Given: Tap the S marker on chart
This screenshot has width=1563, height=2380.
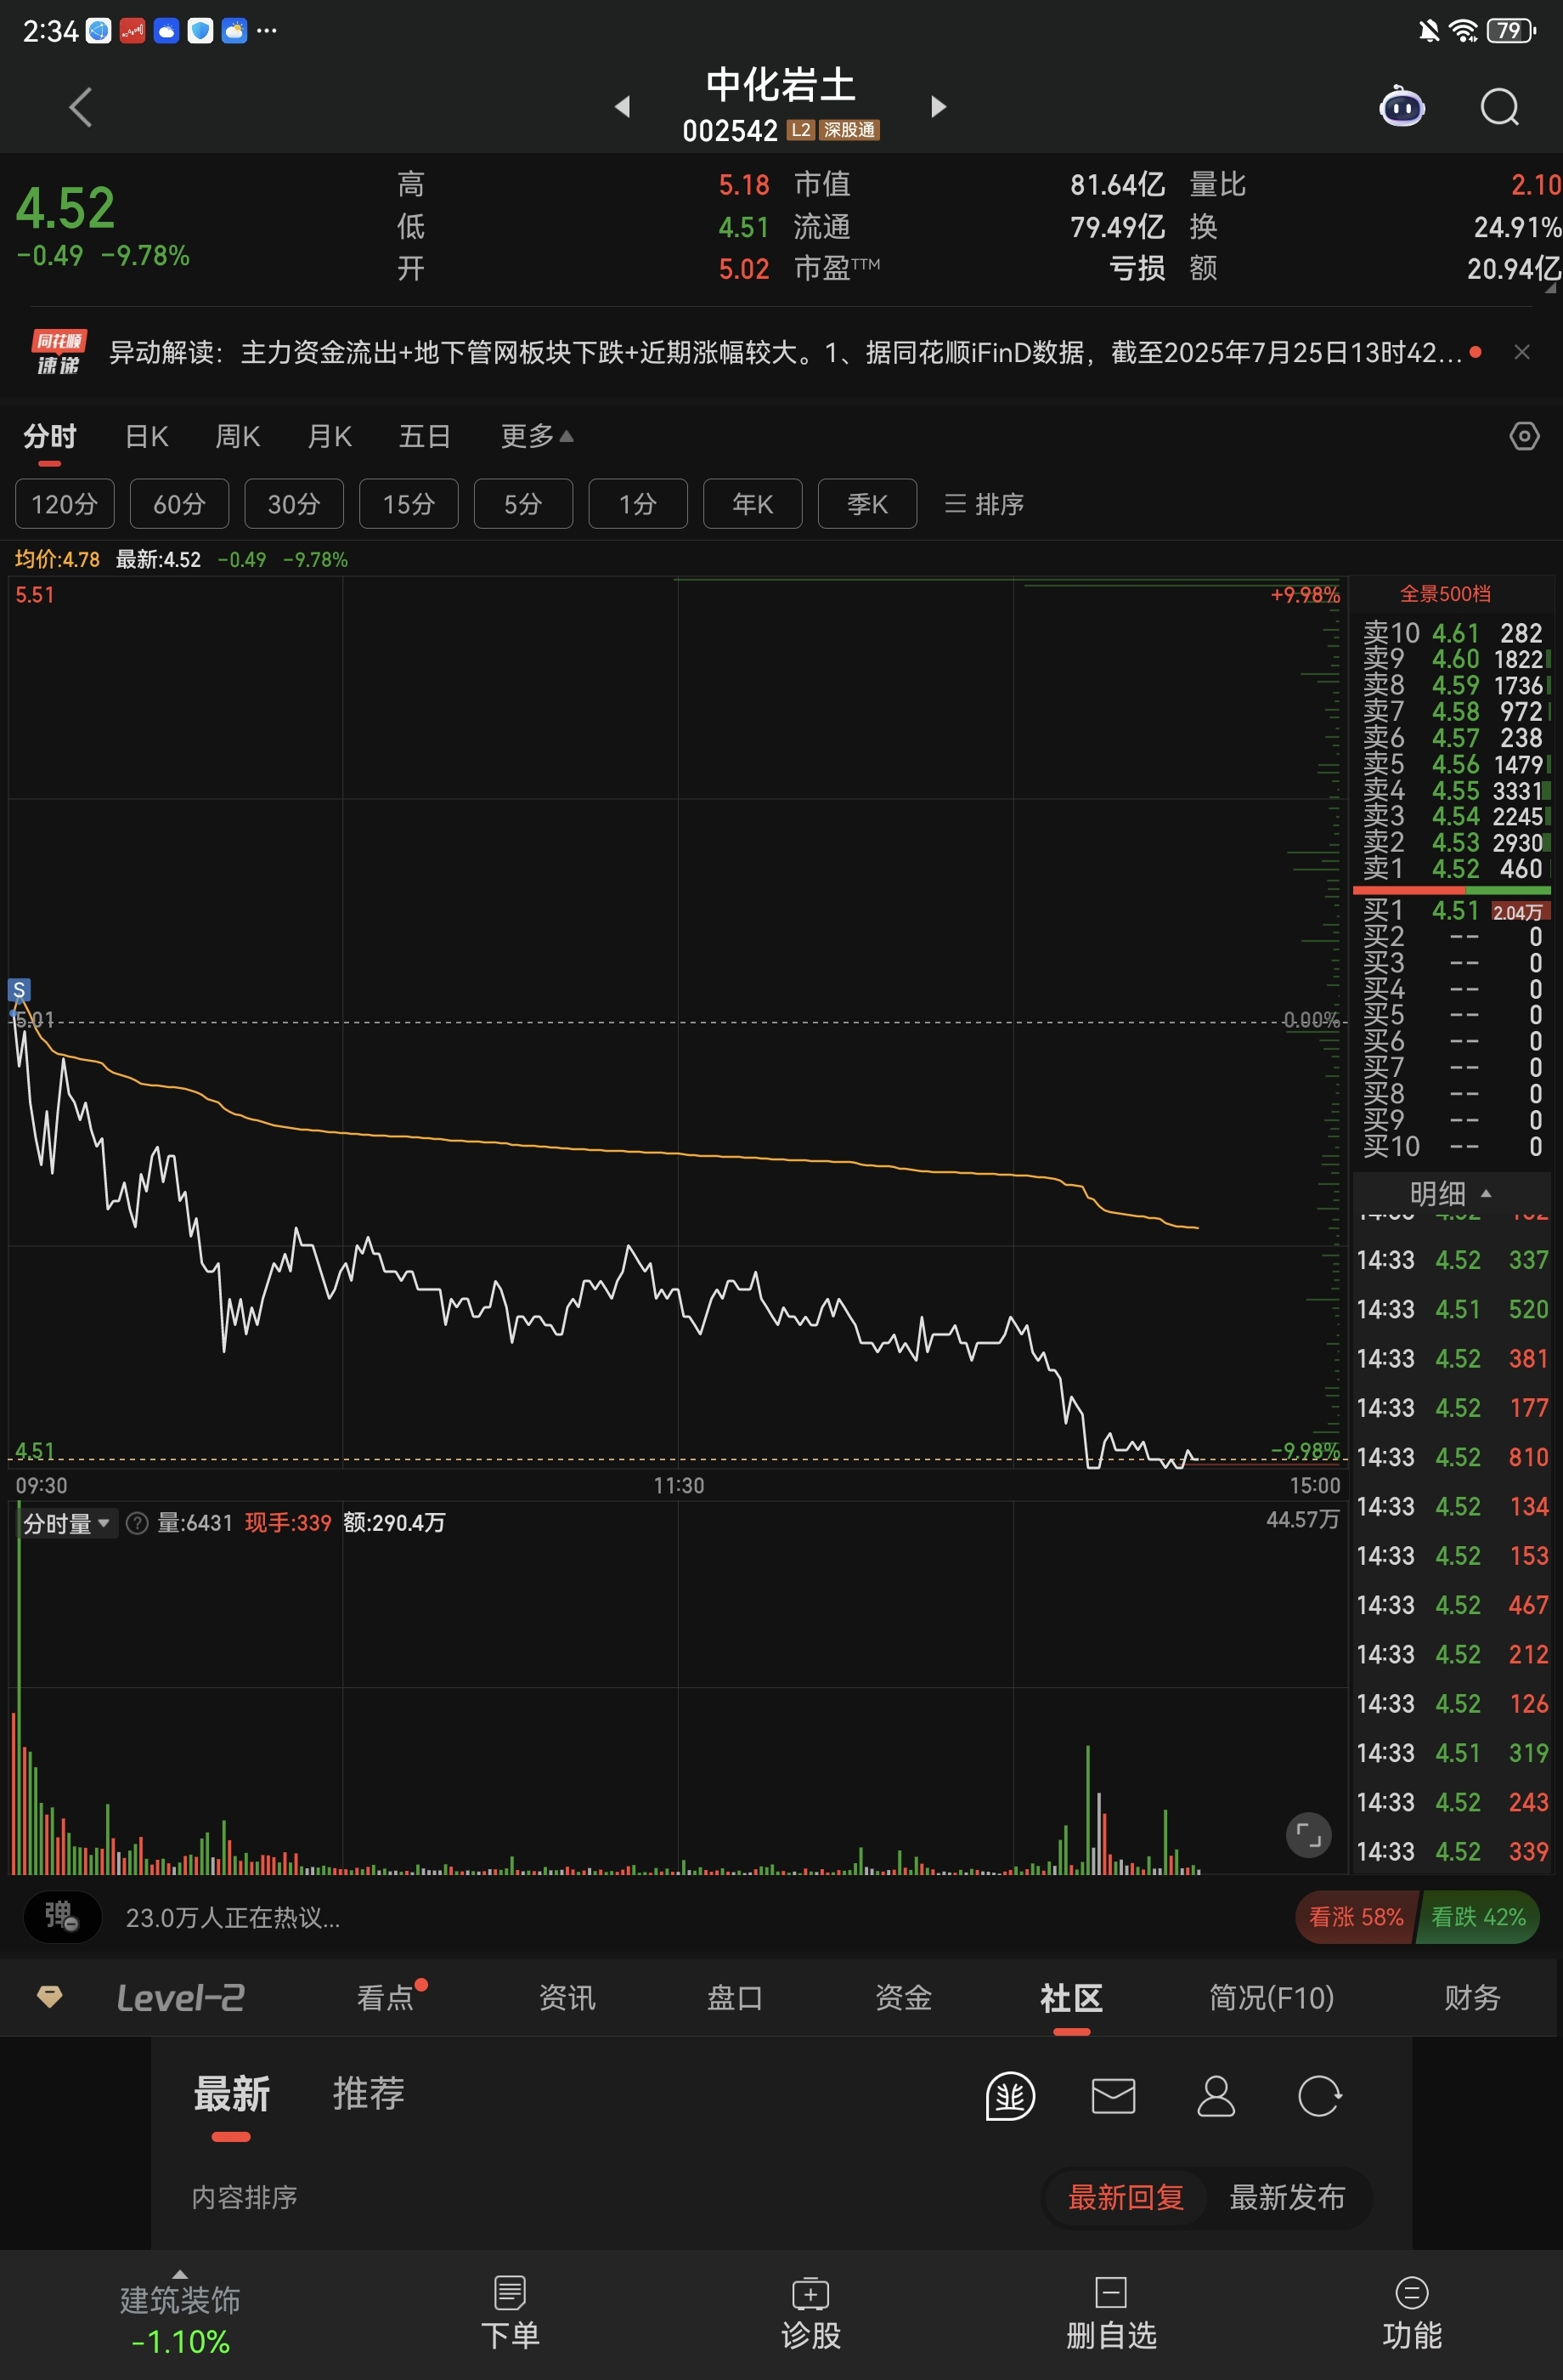Looking at the screenshot, I should 19,990.
